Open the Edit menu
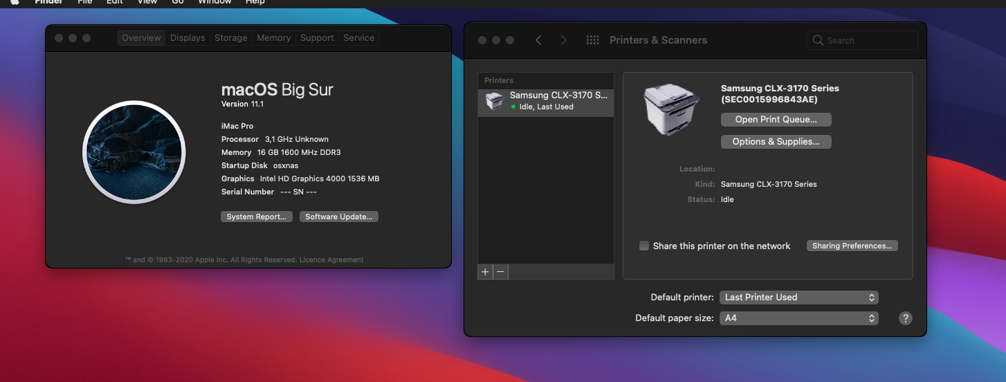This screenshot has width=1006, height=382. (x=115, y=2)
